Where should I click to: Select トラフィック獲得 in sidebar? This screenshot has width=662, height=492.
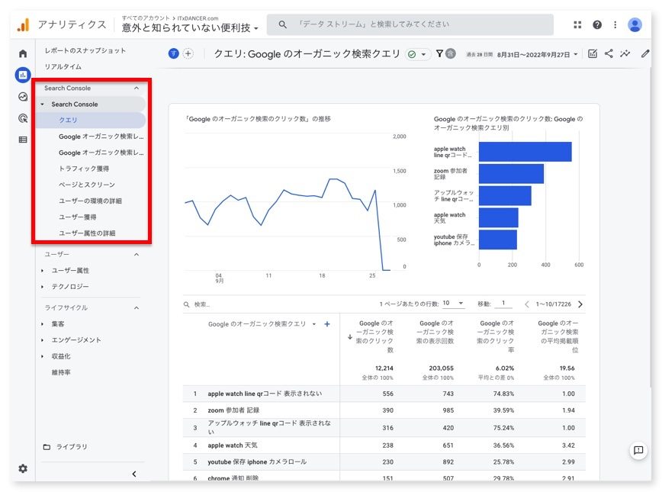(x=84, y=169)
